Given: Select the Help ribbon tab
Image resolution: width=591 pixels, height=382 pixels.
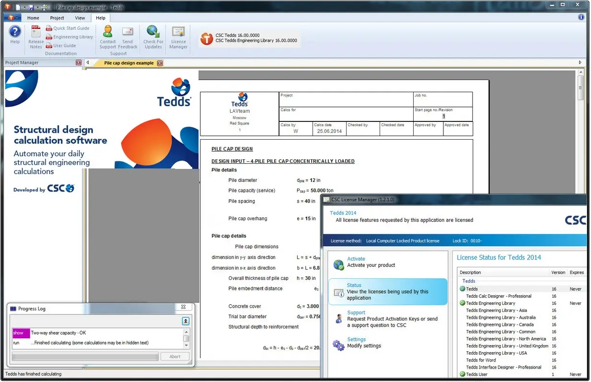Looking at the screenshot, I should click(x=101, y=18).
